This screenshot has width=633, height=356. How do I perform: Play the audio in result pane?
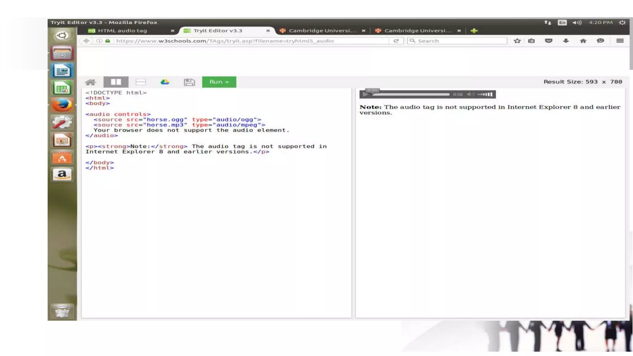365,95
